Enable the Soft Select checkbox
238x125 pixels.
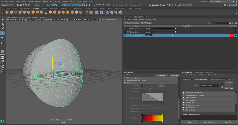(142, 86)
